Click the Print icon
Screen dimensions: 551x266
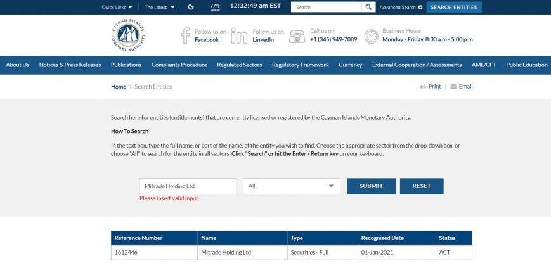(423, 87)
